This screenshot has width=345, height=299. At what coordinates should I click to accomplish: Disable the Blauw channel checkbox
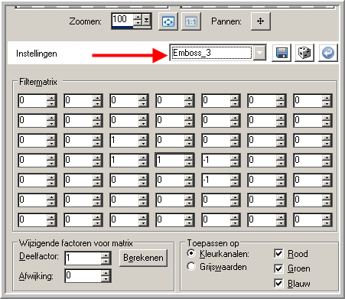(x=278, y=284)
